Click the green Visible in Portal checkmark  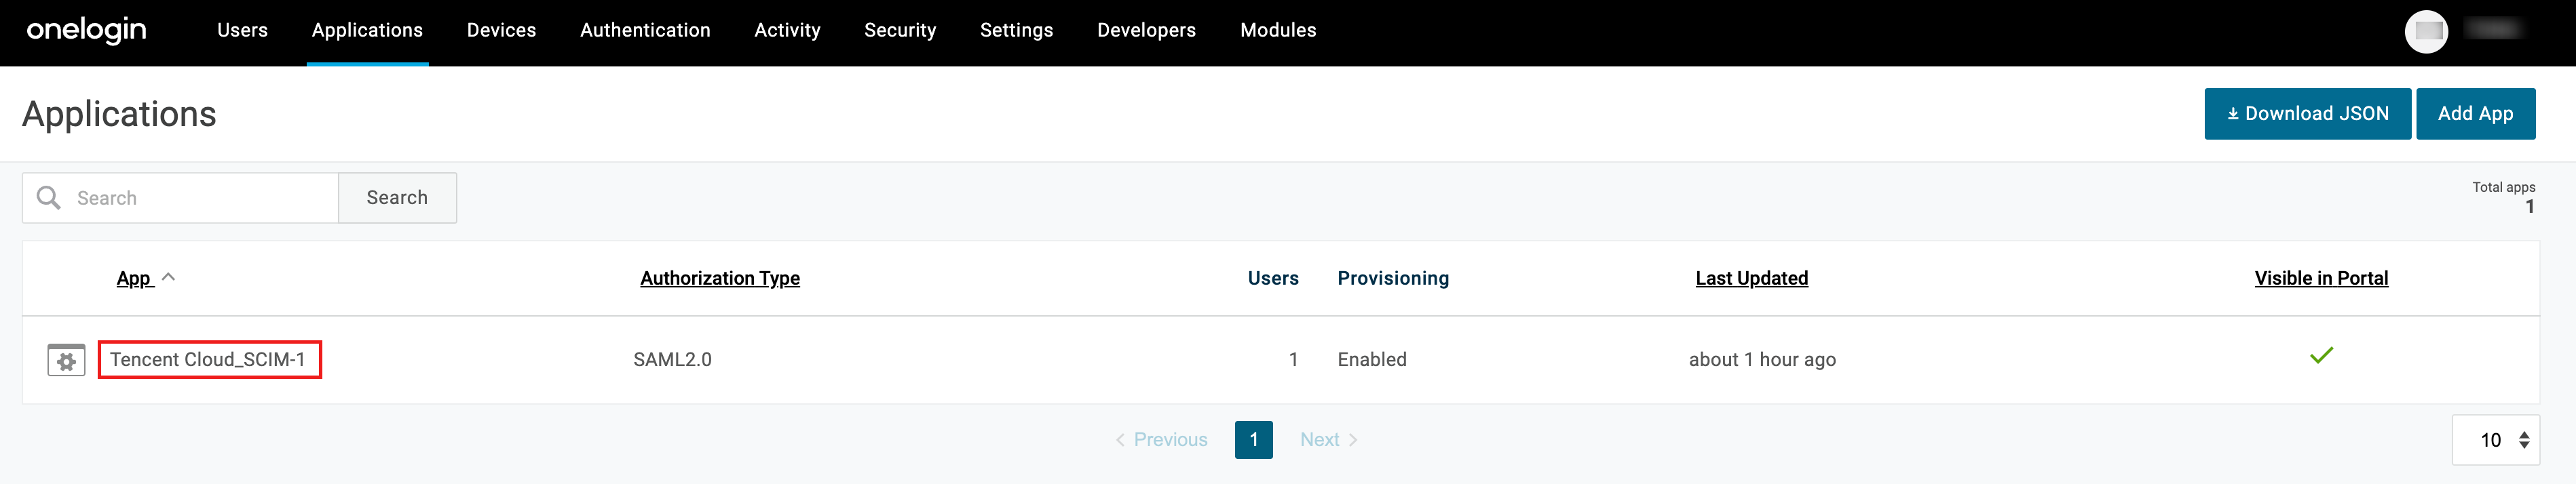[2320, 355]
